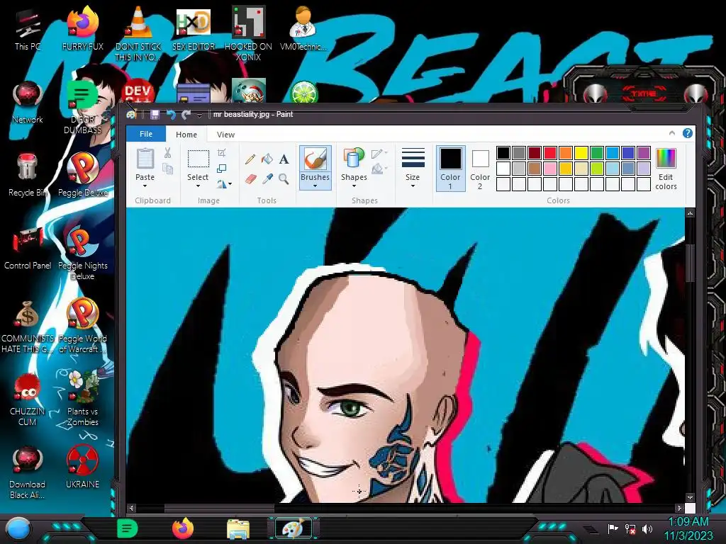Open Action Center flag tray icon
The width and height of the screenshot is (726, 544).
613,528
